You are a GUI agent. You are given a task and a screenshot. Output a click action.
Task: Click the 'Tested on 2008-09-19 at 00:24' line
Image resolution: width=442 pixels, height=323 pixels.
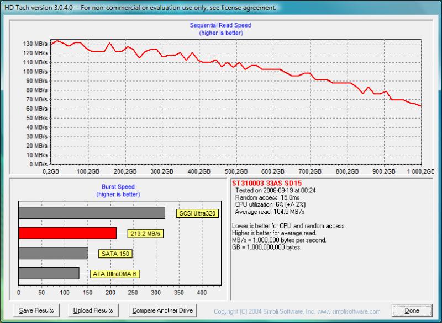[x=275, y=190]
